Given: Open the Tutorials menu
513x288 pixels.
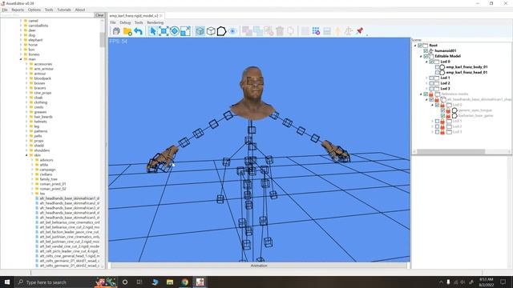Looking at the screenshot, I should pyautogui.click(x=64, y=10).
